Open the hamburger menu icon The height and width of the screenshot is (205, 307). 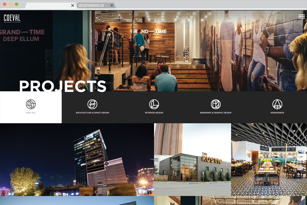click(302, 17)
